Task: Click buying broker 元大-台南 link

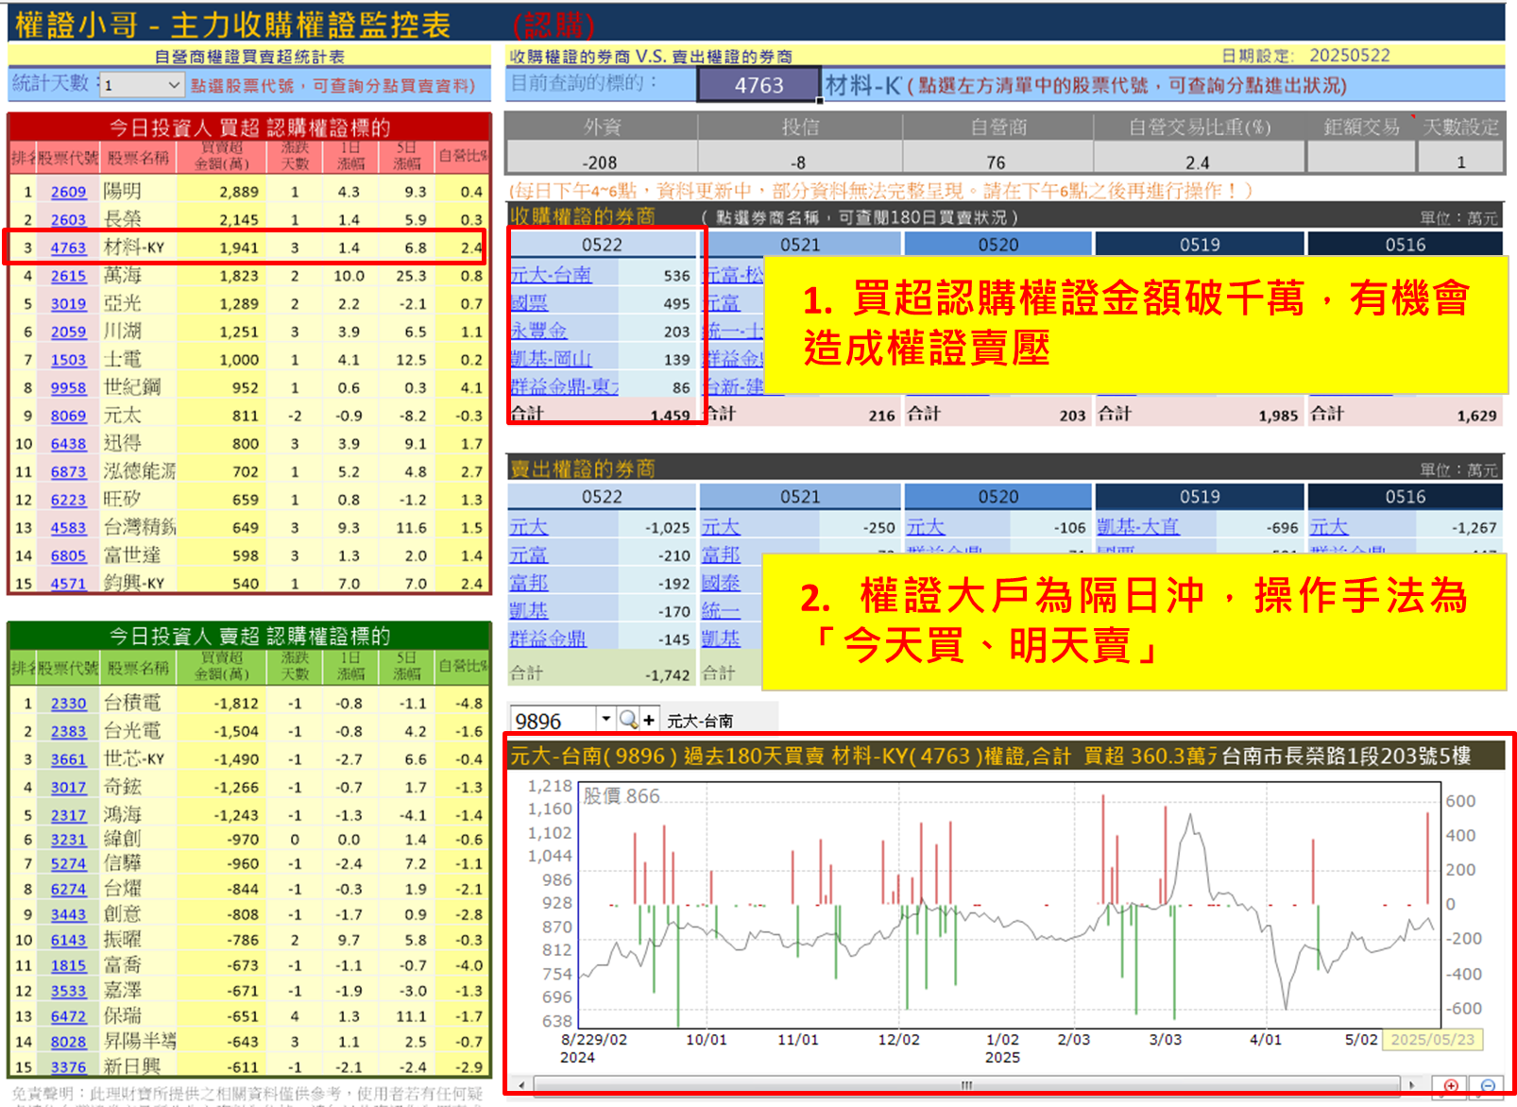Action: coord(551,275)
